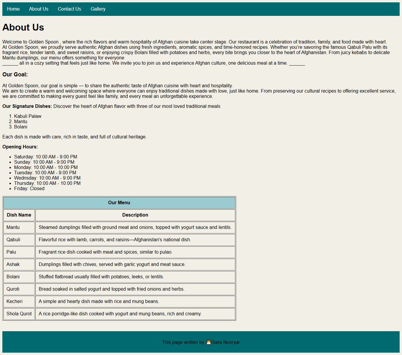Click the Description column header
The width and height of the screenshot is (402, 355).
click(x=135, y=215)
